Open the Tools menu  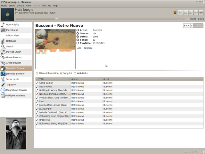tap(44, 6)
